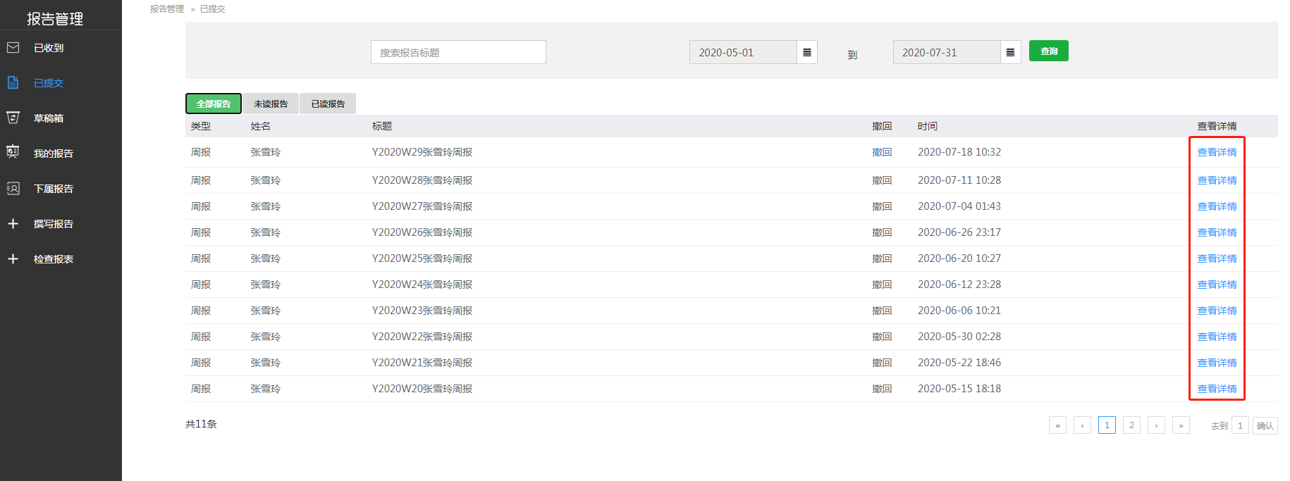1290x481 pixels.
Task: Select 检查报表 in sidebar
Action: tap(54, 259)
